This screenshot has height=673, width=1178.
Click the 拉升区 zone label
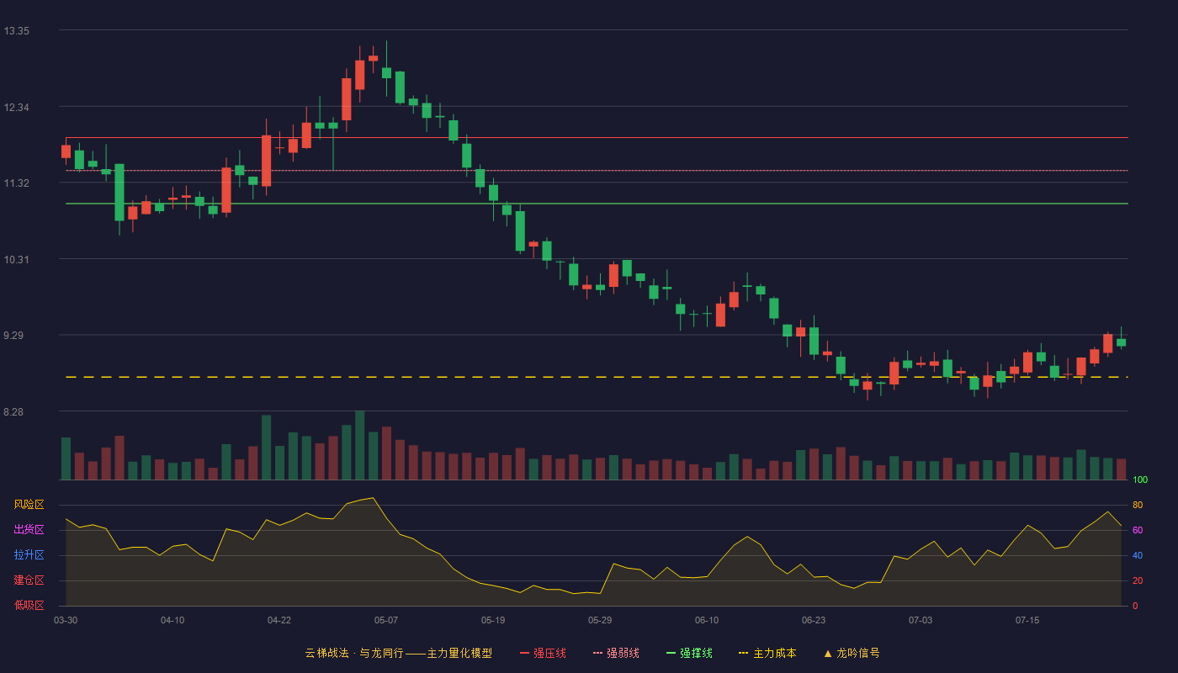(x=29, y=555)
